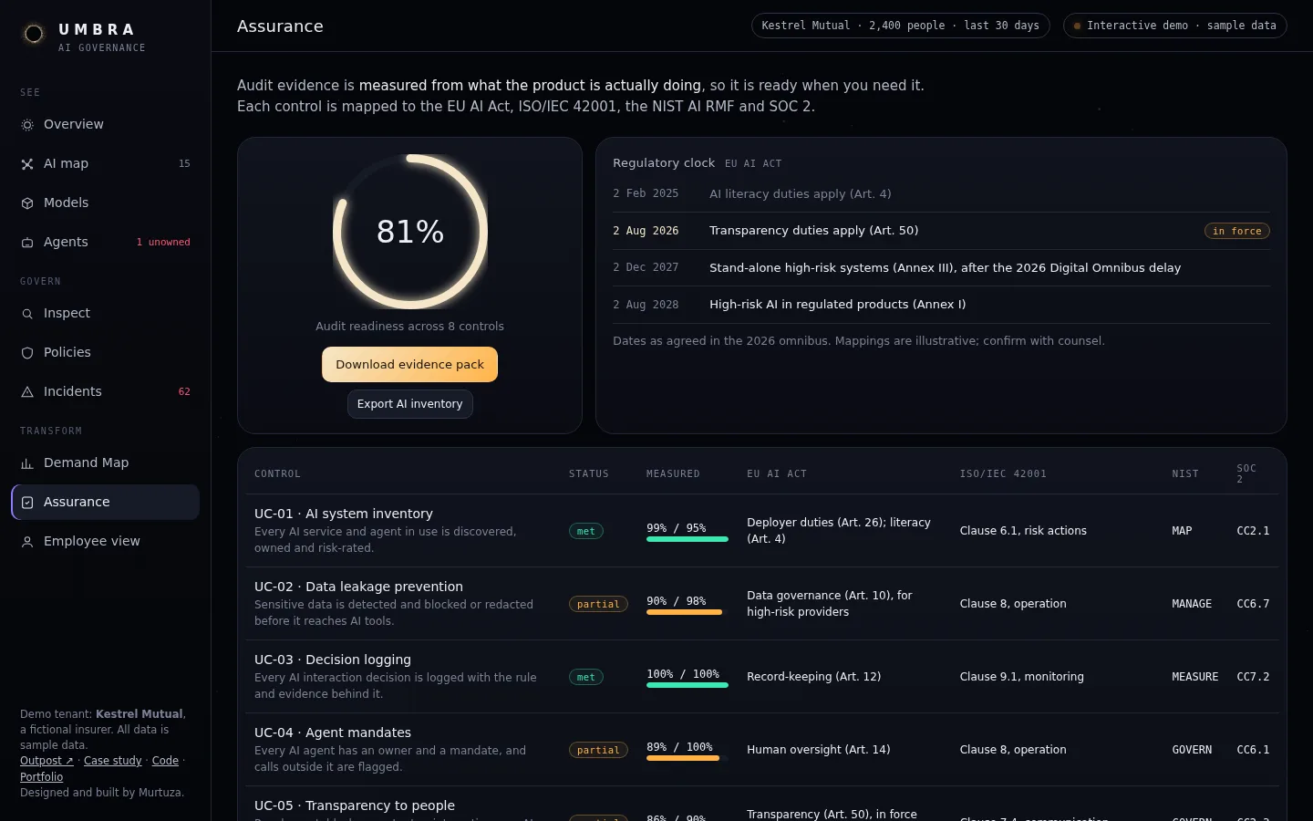
Task: Click the UC-02 orange measured progress bar
Action: [688, 612]
